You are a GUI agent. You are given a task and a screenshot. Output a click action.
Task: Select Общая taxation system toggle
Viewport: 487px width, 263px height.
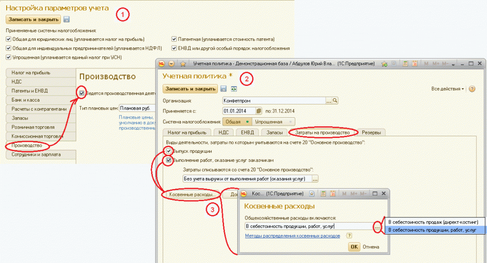[237, 122]
